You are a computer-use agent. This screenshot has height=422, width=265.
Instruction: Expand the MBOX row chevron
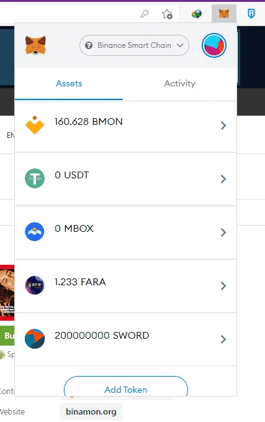tap(223, 232)
